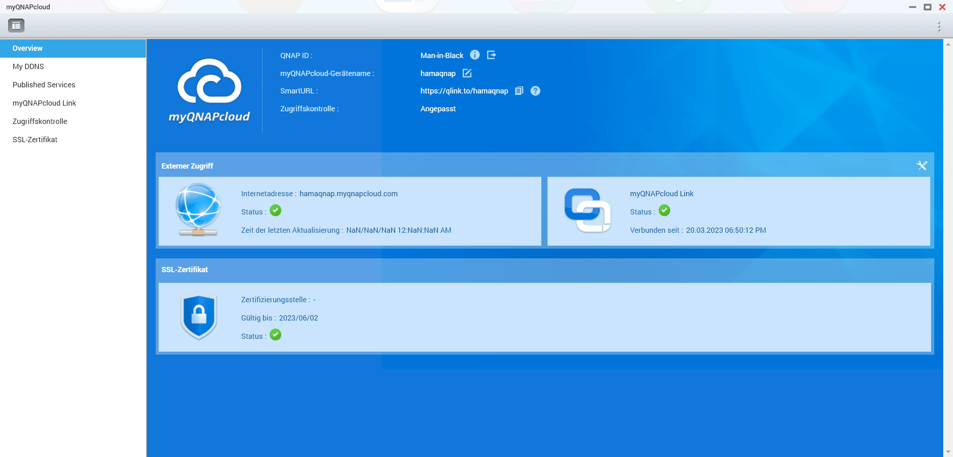
Task: Open the https://qlink.to/hamaqnap link
Action: click(464, 91)
